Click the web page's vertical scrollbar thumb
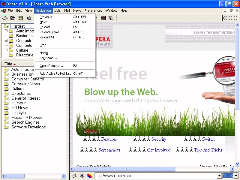This screenshot has height=180, width=240. pyautogui.click(x=237, y=68)
